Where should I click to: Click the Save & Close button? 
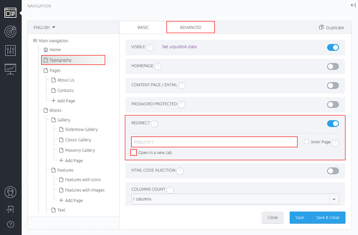click(328, 218)
